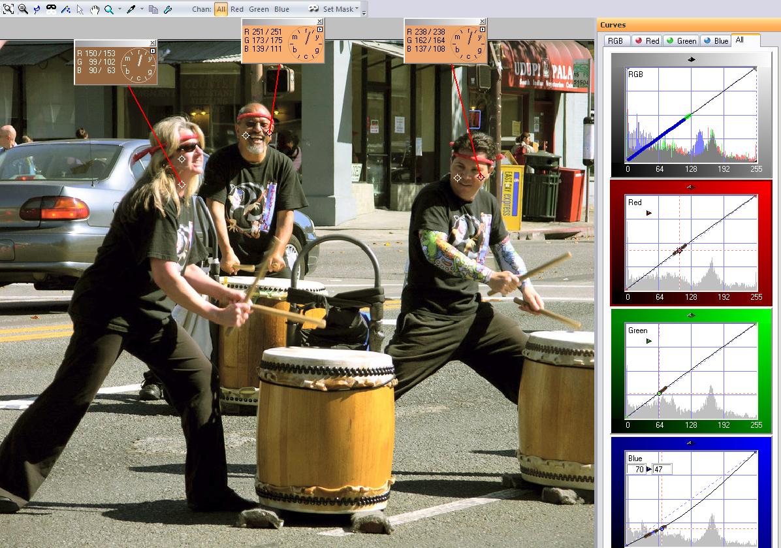Select the arrow pointer tool
Viewport: 781px width, 548px height.
pyautogui.click(x=80, y=9)
